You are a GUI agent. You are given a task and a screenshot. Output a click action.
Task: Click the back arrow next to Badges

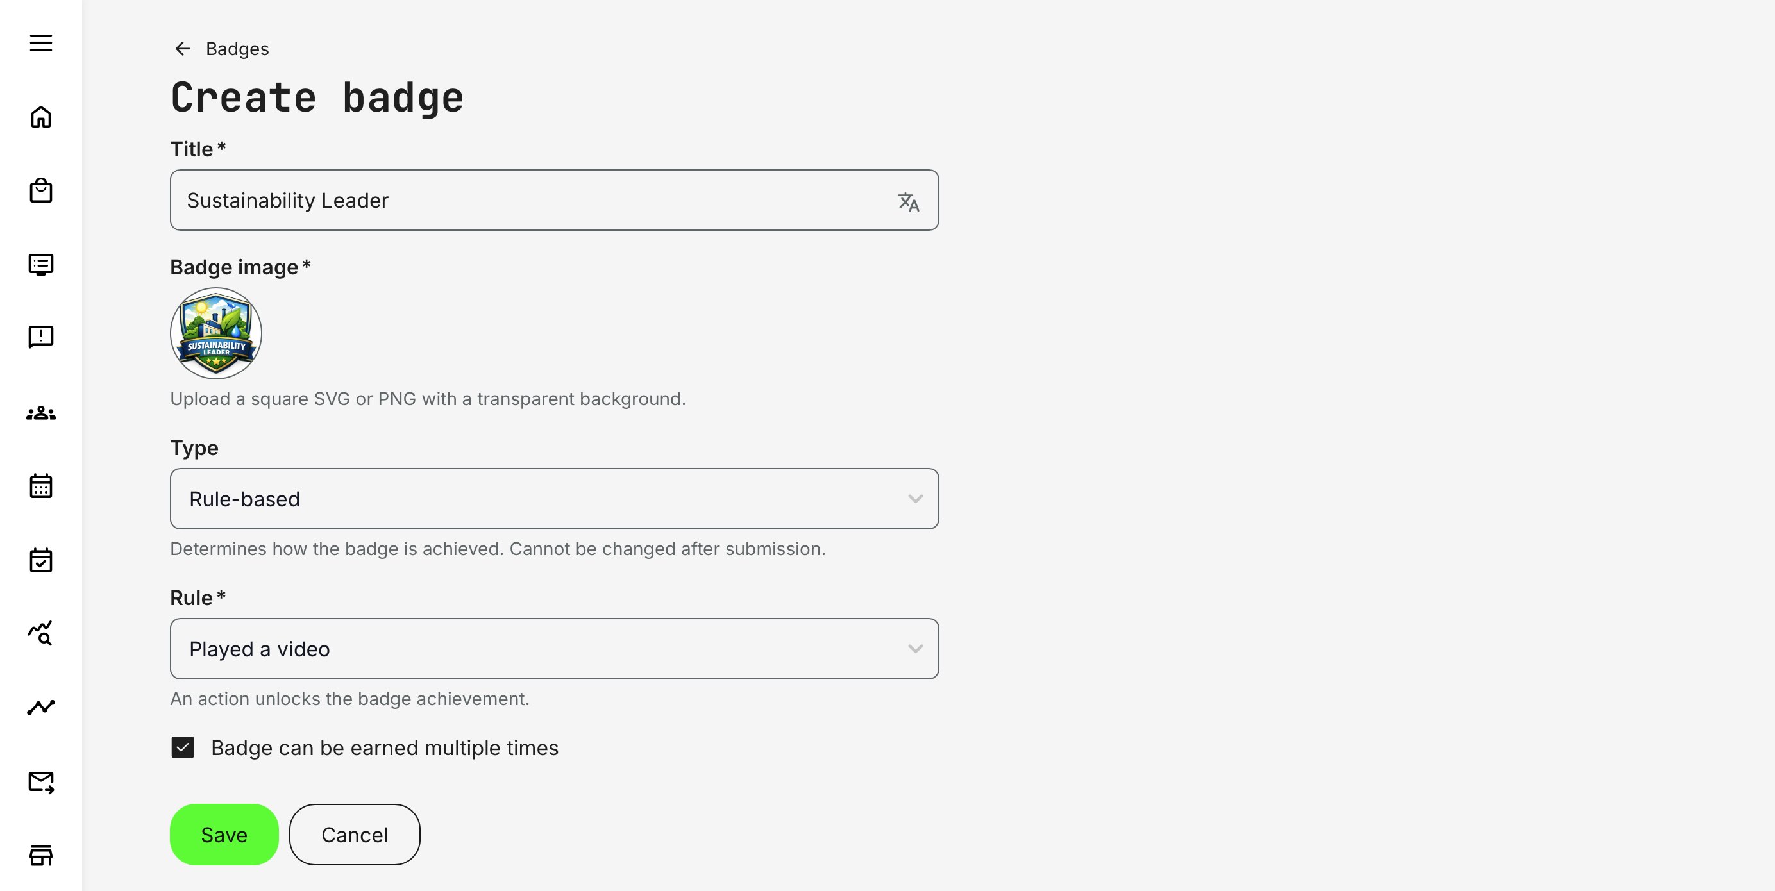click(x=182, y=48)
